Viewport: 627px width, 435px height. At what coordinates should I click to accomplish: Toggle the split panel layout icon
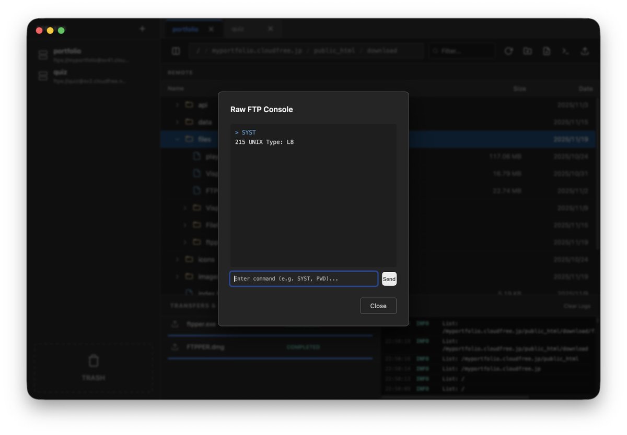(176, 51)
